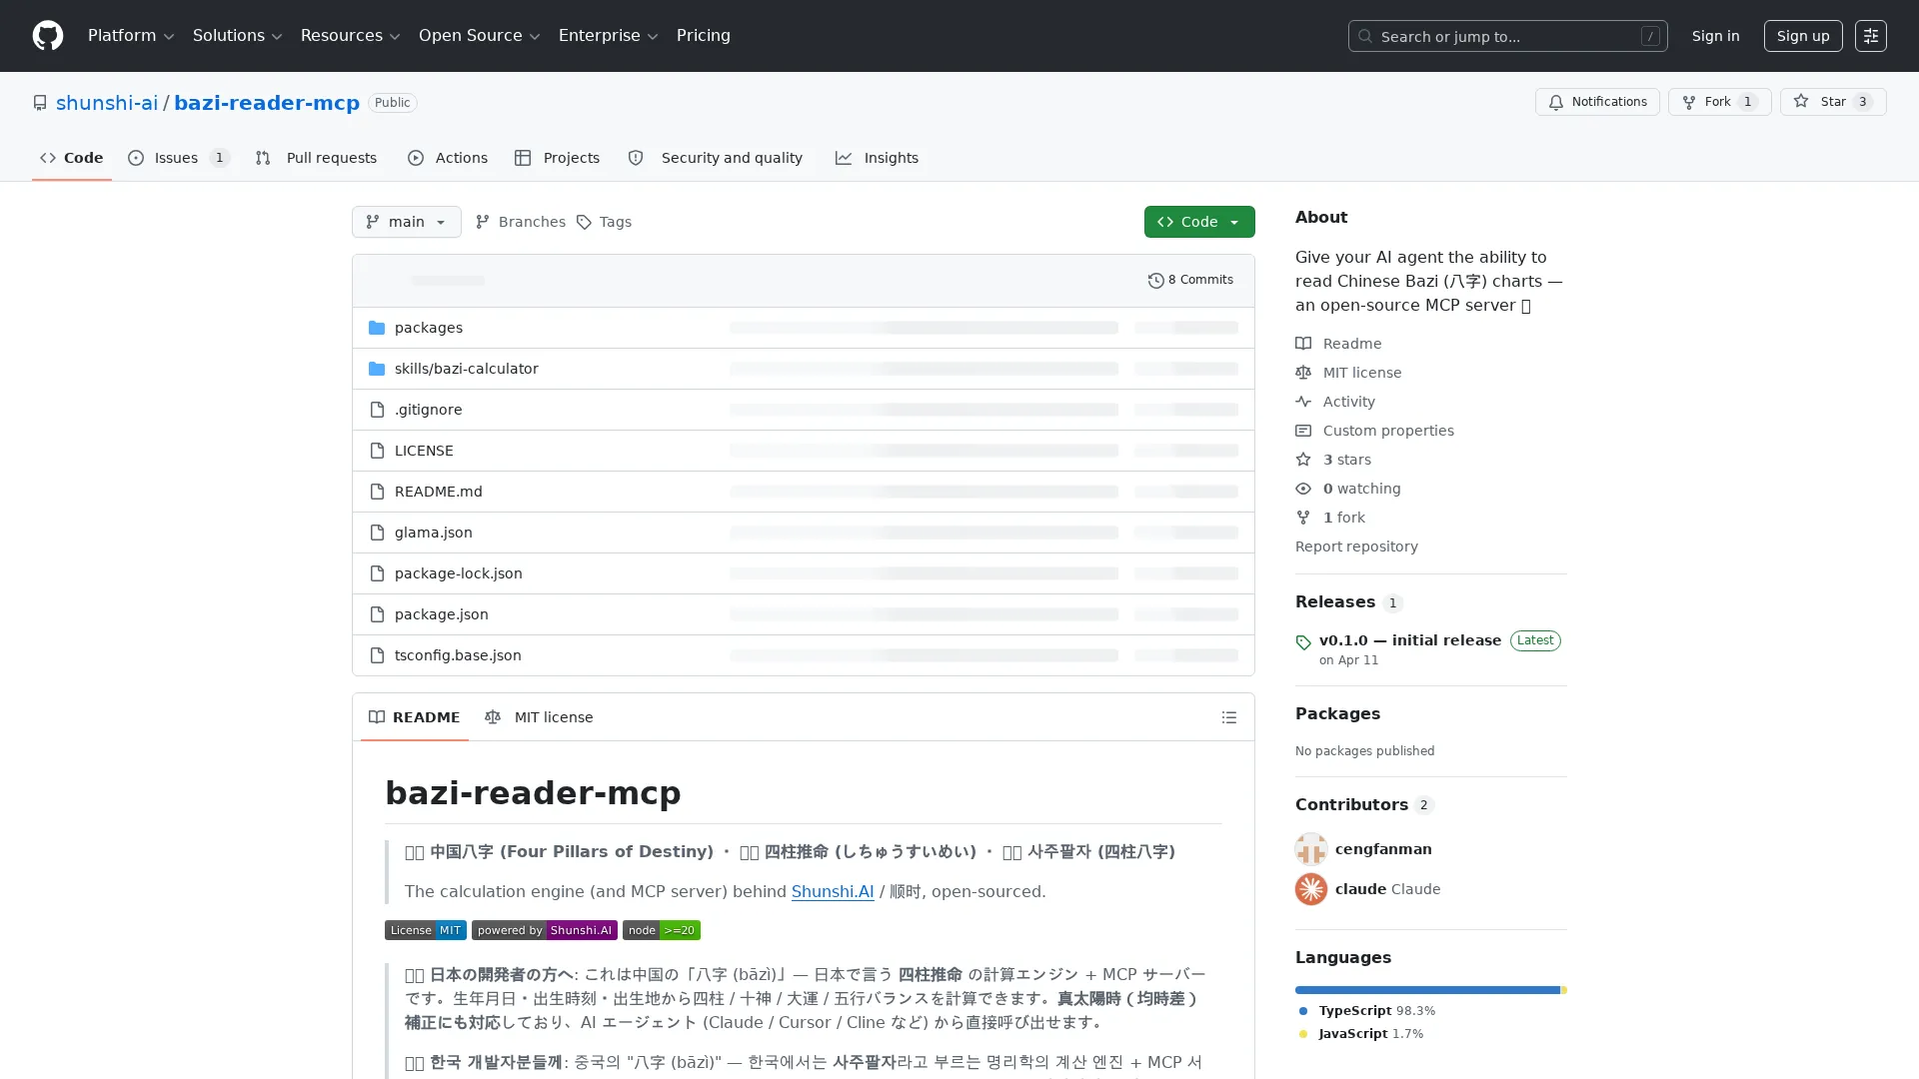Viewport: 1919px width, 1079px height.
Task: Open the Tags link
Action: coord(604,222)
